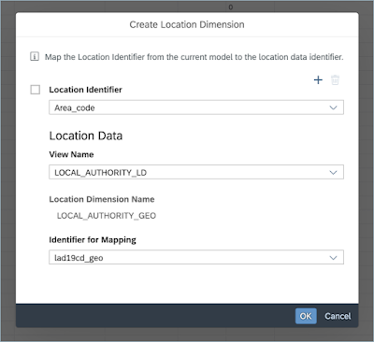Screen dimensions: 374x342
Task: Confirm the dialog with OK
Action: 306,316
